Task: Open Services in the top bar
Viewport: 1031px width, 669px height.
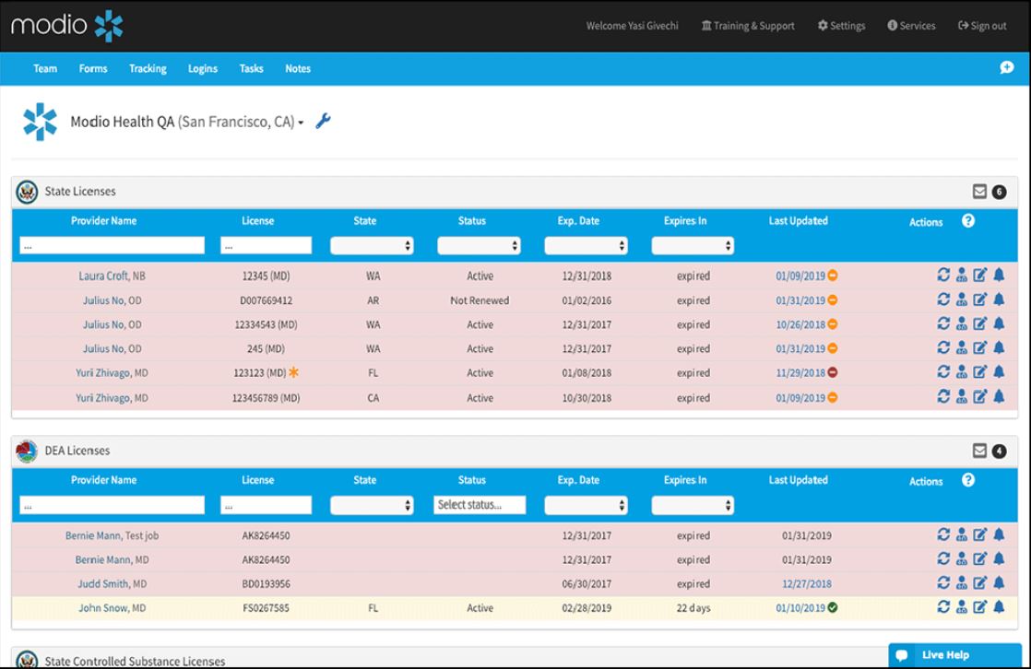Action: (x=911, y=26)
